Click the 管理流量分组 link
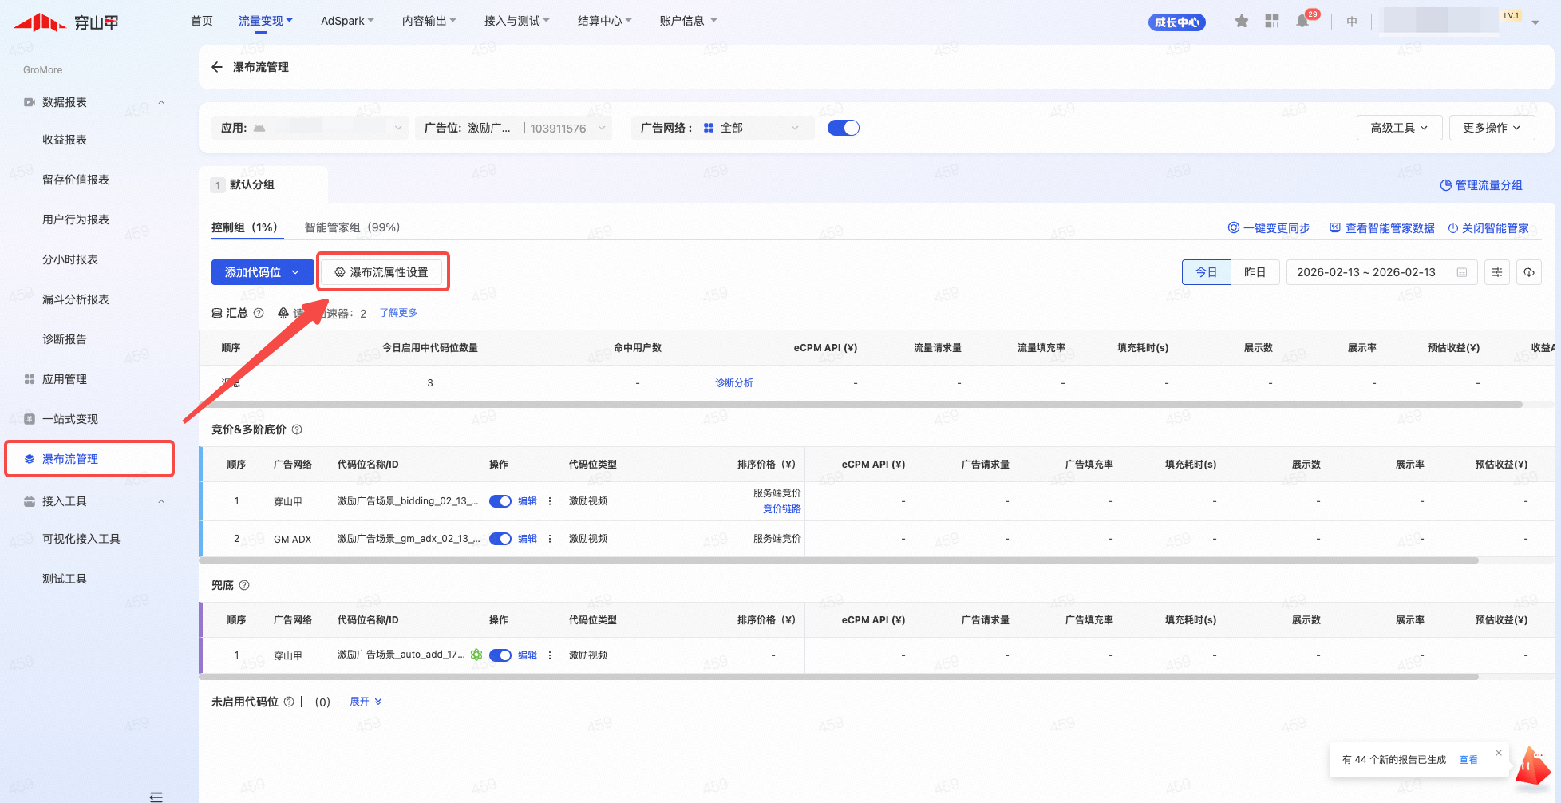 pos(1481,185)
